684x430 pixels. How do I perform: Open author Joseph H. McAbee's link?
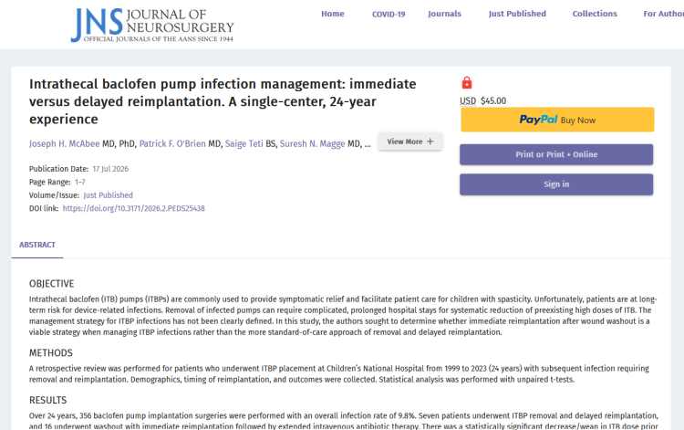click(x=64, y=143)
